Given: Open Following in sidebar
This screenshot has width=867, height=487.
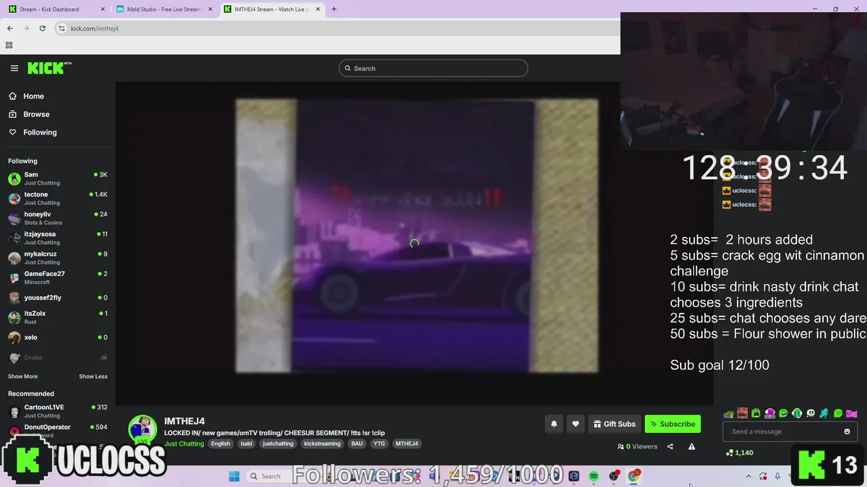Looking at the screenshot, I should pos(33,133).
